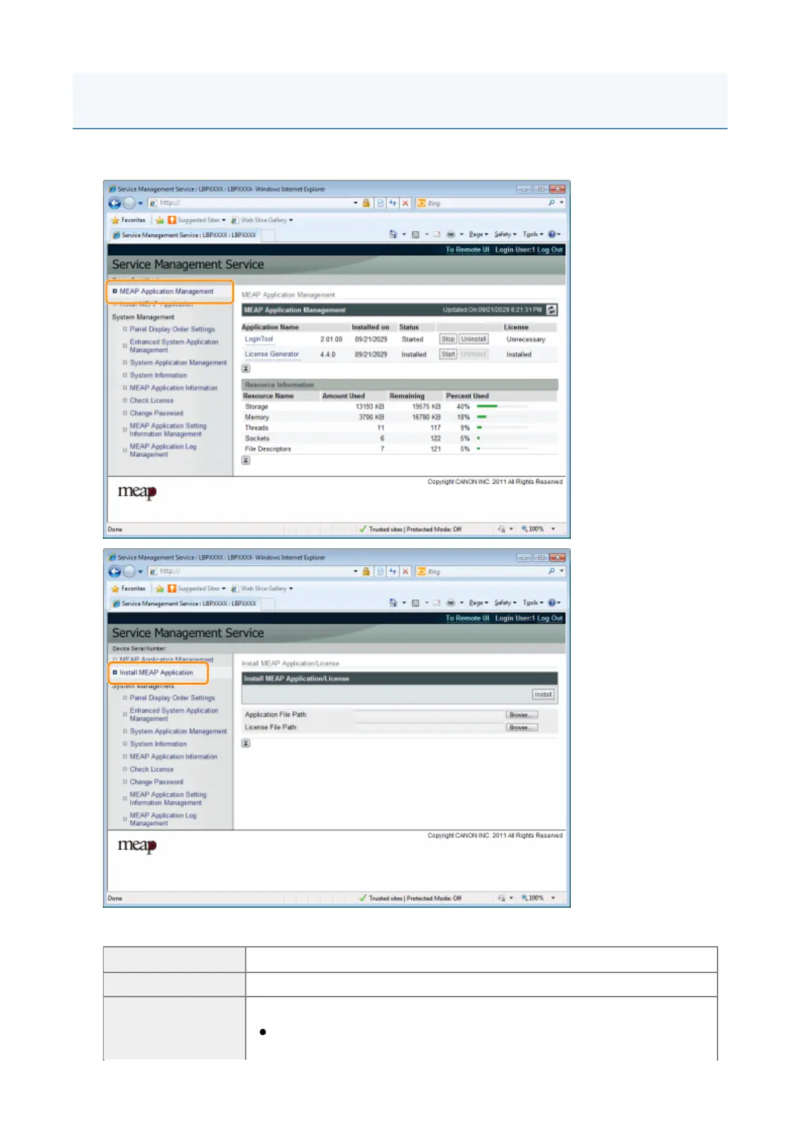Open the License Generator application link
The height and width of the screenshot is (1134, 801).
(271, 354)
